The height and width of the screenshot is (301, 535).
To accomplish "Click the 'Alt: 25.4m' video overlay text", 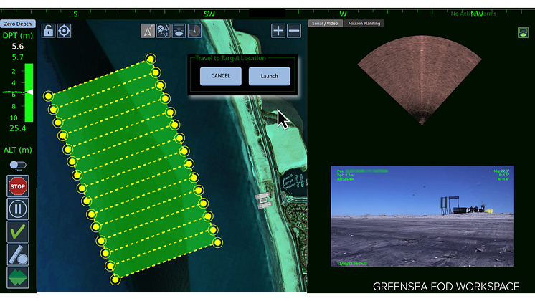I will (346, 179).
